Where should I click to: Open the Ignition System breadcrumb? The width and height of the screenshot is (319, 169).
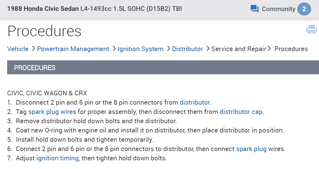(141, 49)
